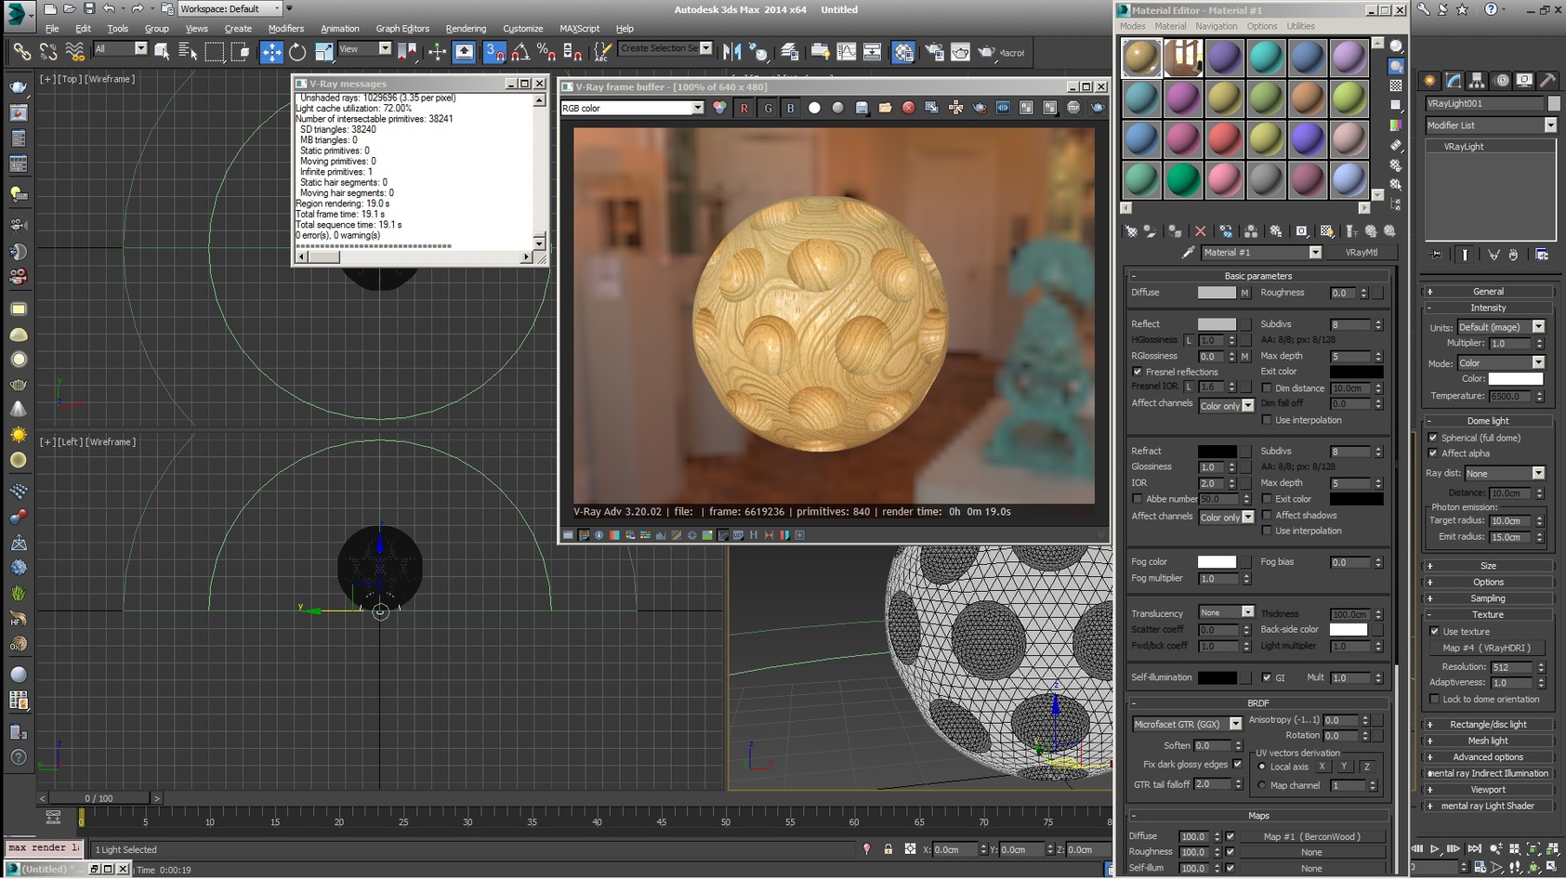Click the Map #4 (VRayHDRI) texture button

(1486, 649)
